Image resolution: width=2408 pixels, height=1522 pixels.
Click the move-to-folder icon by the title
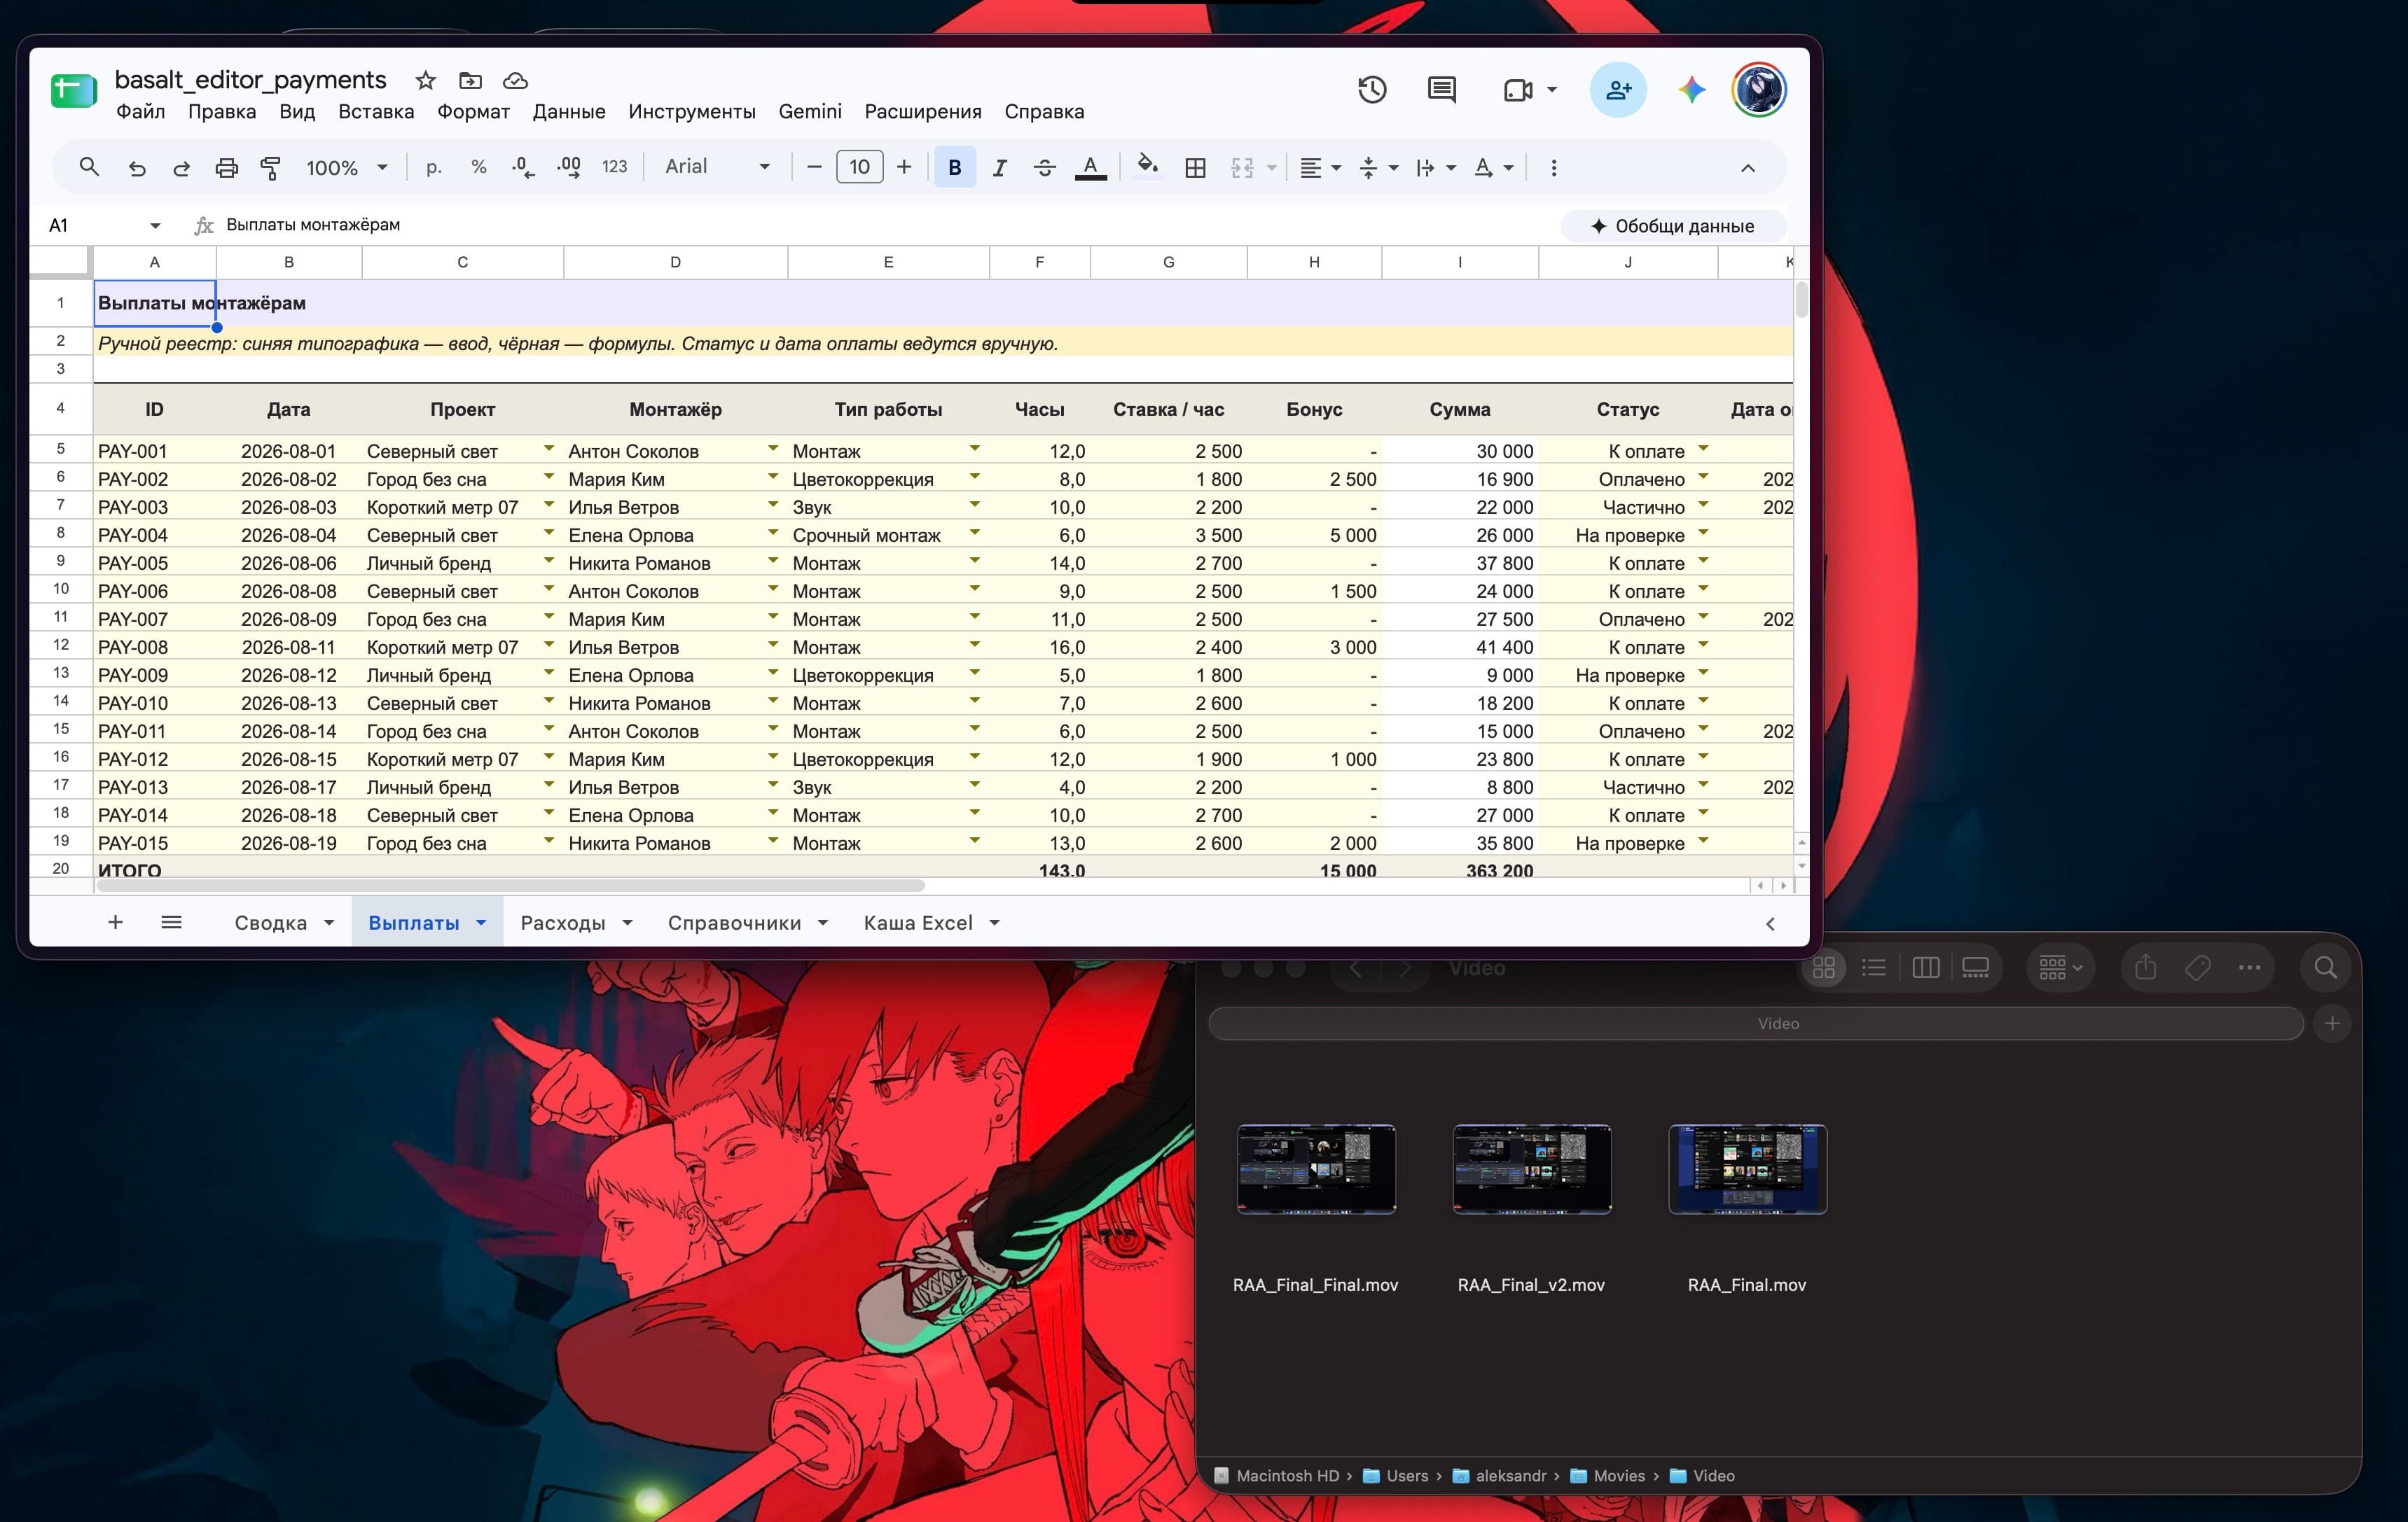(x=470, y=80)
